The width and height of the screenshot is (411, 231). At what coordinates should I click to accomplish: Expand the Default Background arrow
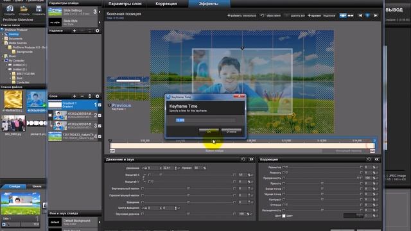click(100, 222)
